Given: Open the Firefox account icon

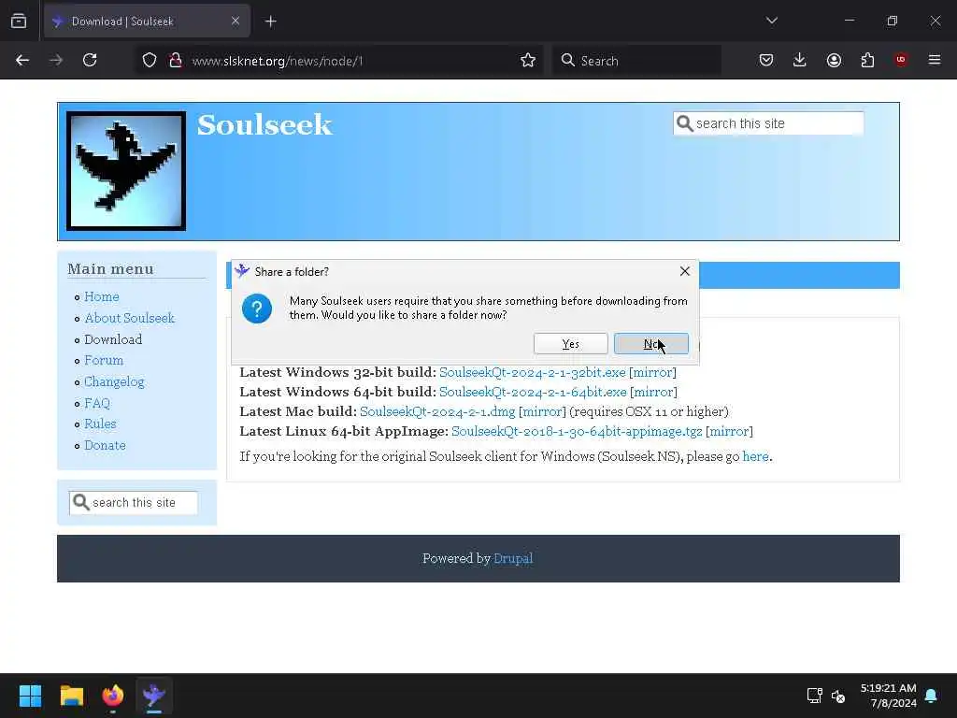Looking at the screenshot, I should pyautogui.click(x=834, y=61).
